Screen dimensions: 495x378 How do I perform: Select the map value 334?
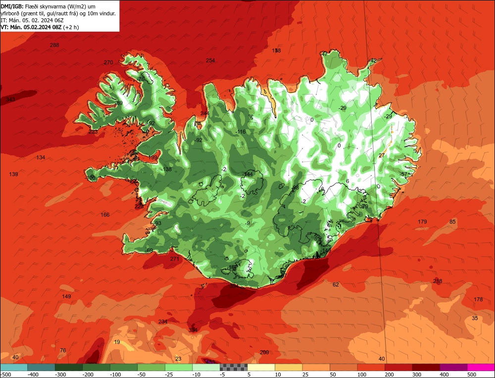pyautogui.click(x=193, y=330)
